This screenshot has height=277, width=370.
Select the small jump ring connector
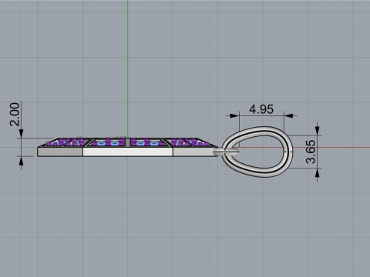(226, 152)
